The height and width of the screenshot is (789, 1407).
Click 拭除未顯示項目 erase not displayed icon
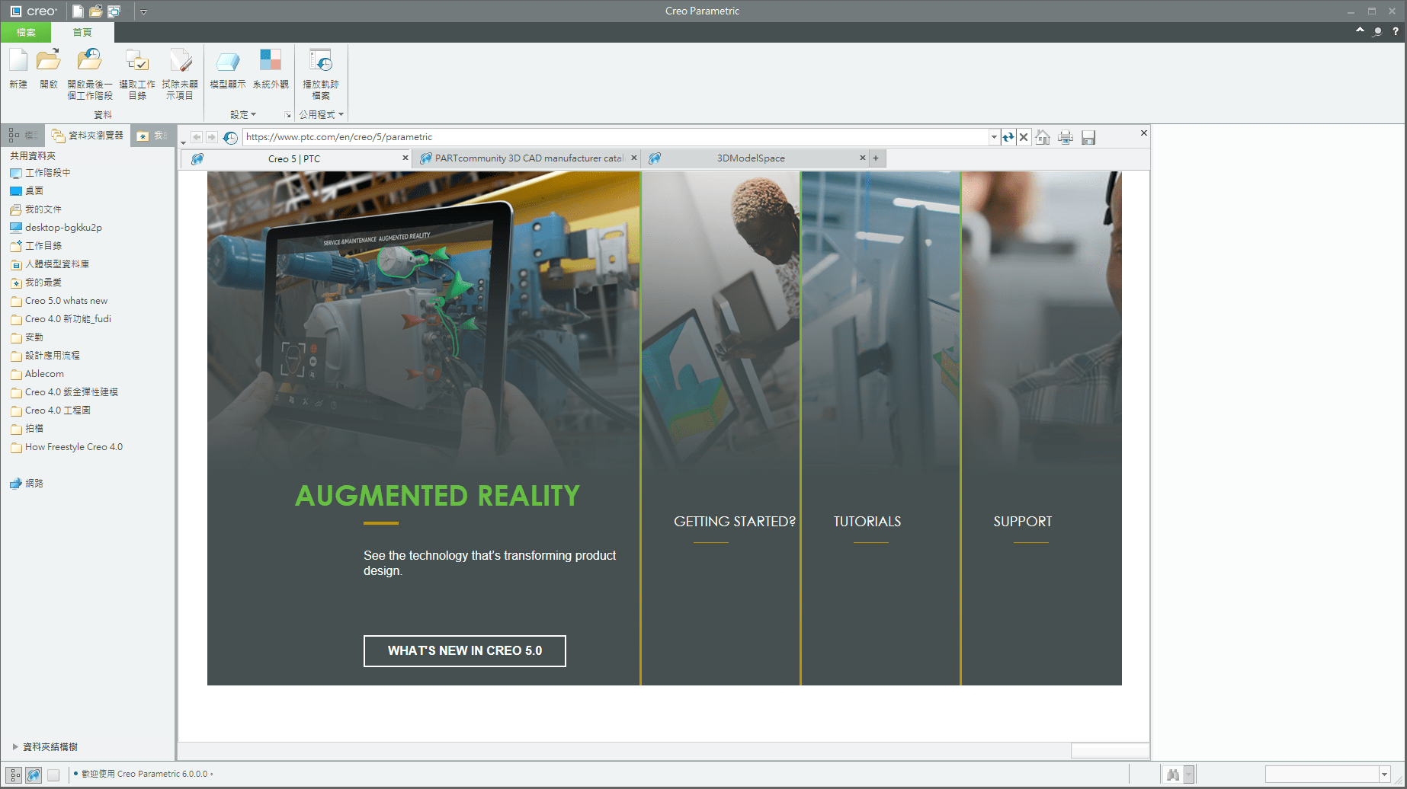point(180,69)
